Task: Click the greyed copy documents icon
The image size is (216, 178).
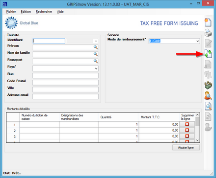Action: tap(208, 75)
